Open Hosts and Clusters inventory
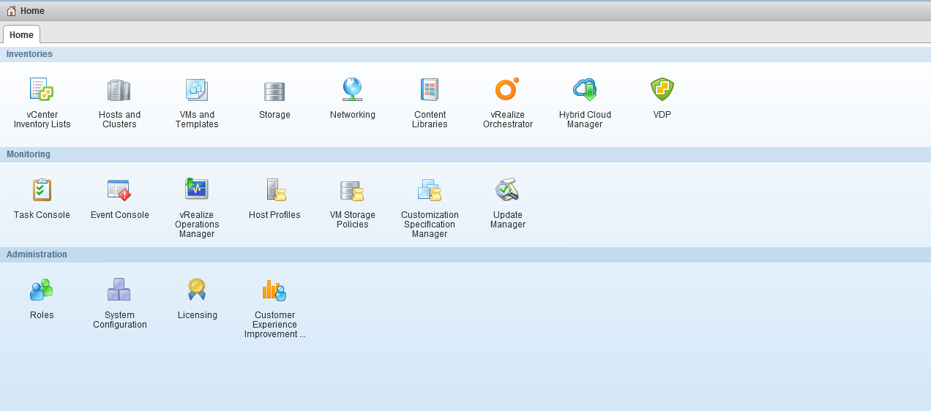The height and width of the screenshot is (411, 931). click(x=119, y=90)
